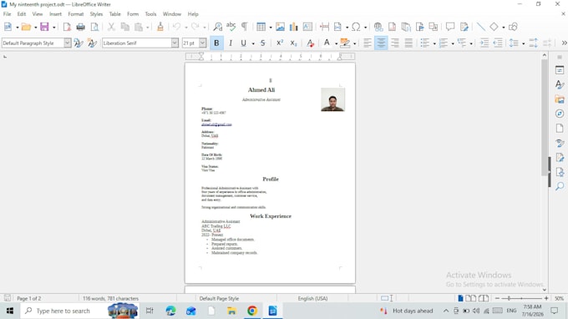The width and height of the screenshot is (568, 319).
Task: Increase indent icon in formatting bar
Action: 484,43
